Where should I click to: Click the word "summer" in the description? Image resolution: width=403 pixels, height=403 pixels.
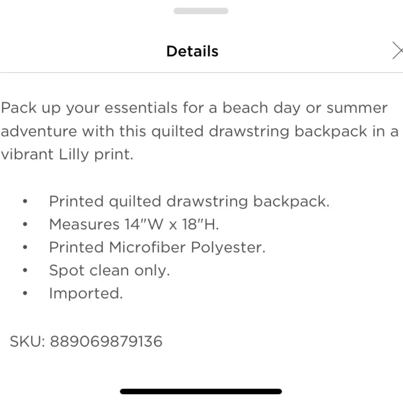(357, 108)
